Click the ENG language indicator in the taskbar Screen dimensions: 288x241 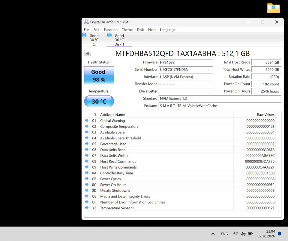coord(224,234)
